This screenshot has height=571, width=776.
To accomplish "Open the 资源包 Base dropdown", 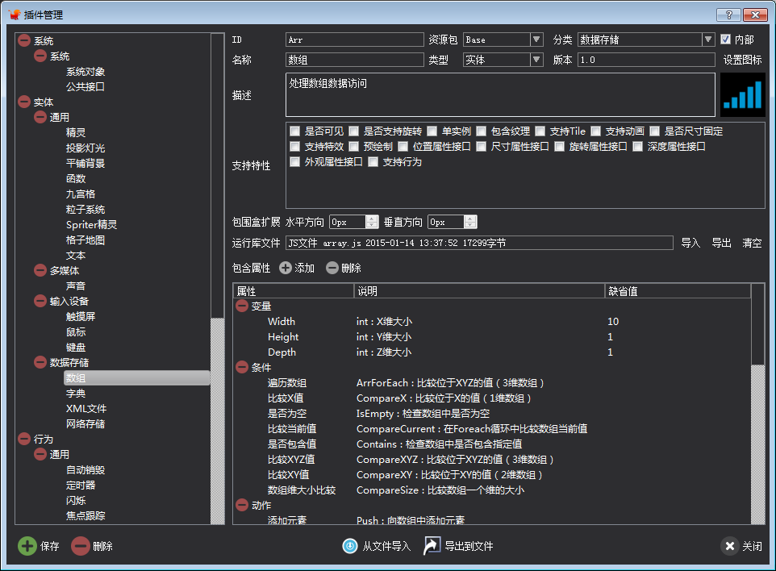I will click(x=536, y=39).
